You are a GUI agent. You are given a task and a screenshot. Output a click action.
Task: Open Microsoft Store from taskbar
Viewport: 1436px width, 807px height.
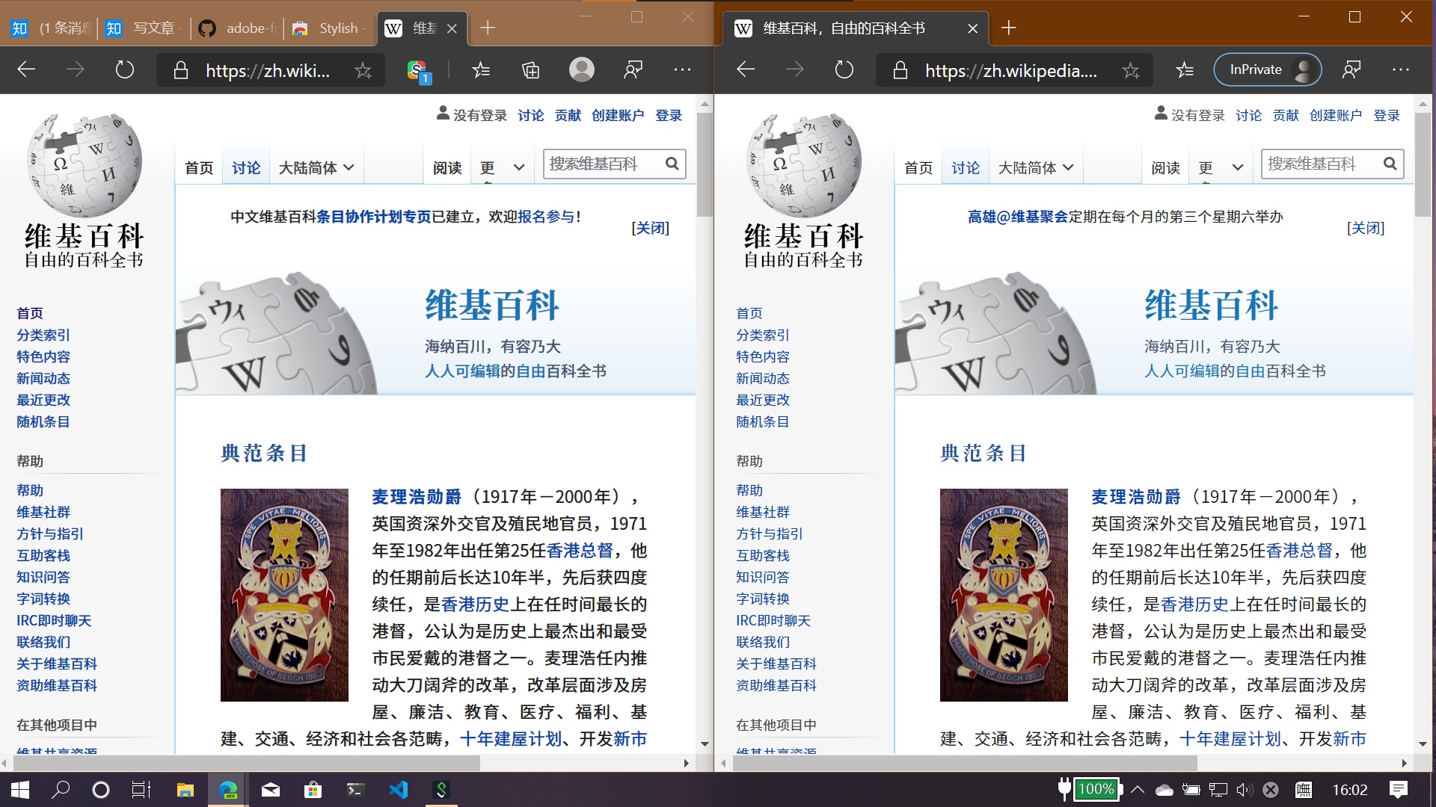pyautogui.click(x=313, y=790)
